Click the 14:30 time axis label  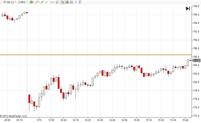click(x=100, y=120)
